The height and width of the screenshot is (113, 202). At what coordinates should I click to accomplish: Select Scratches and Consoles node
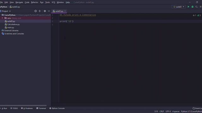pos(14,34)
